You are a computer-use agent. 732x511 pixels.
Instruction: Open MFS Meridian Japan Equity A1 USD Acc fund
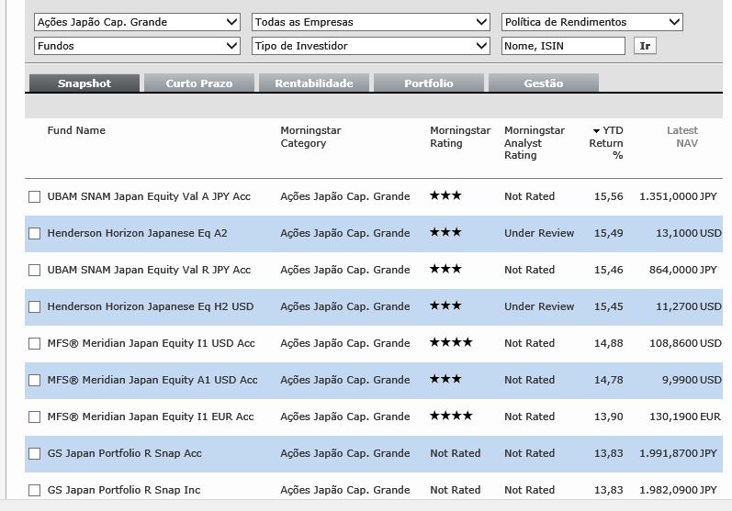[x=152, y=380]
